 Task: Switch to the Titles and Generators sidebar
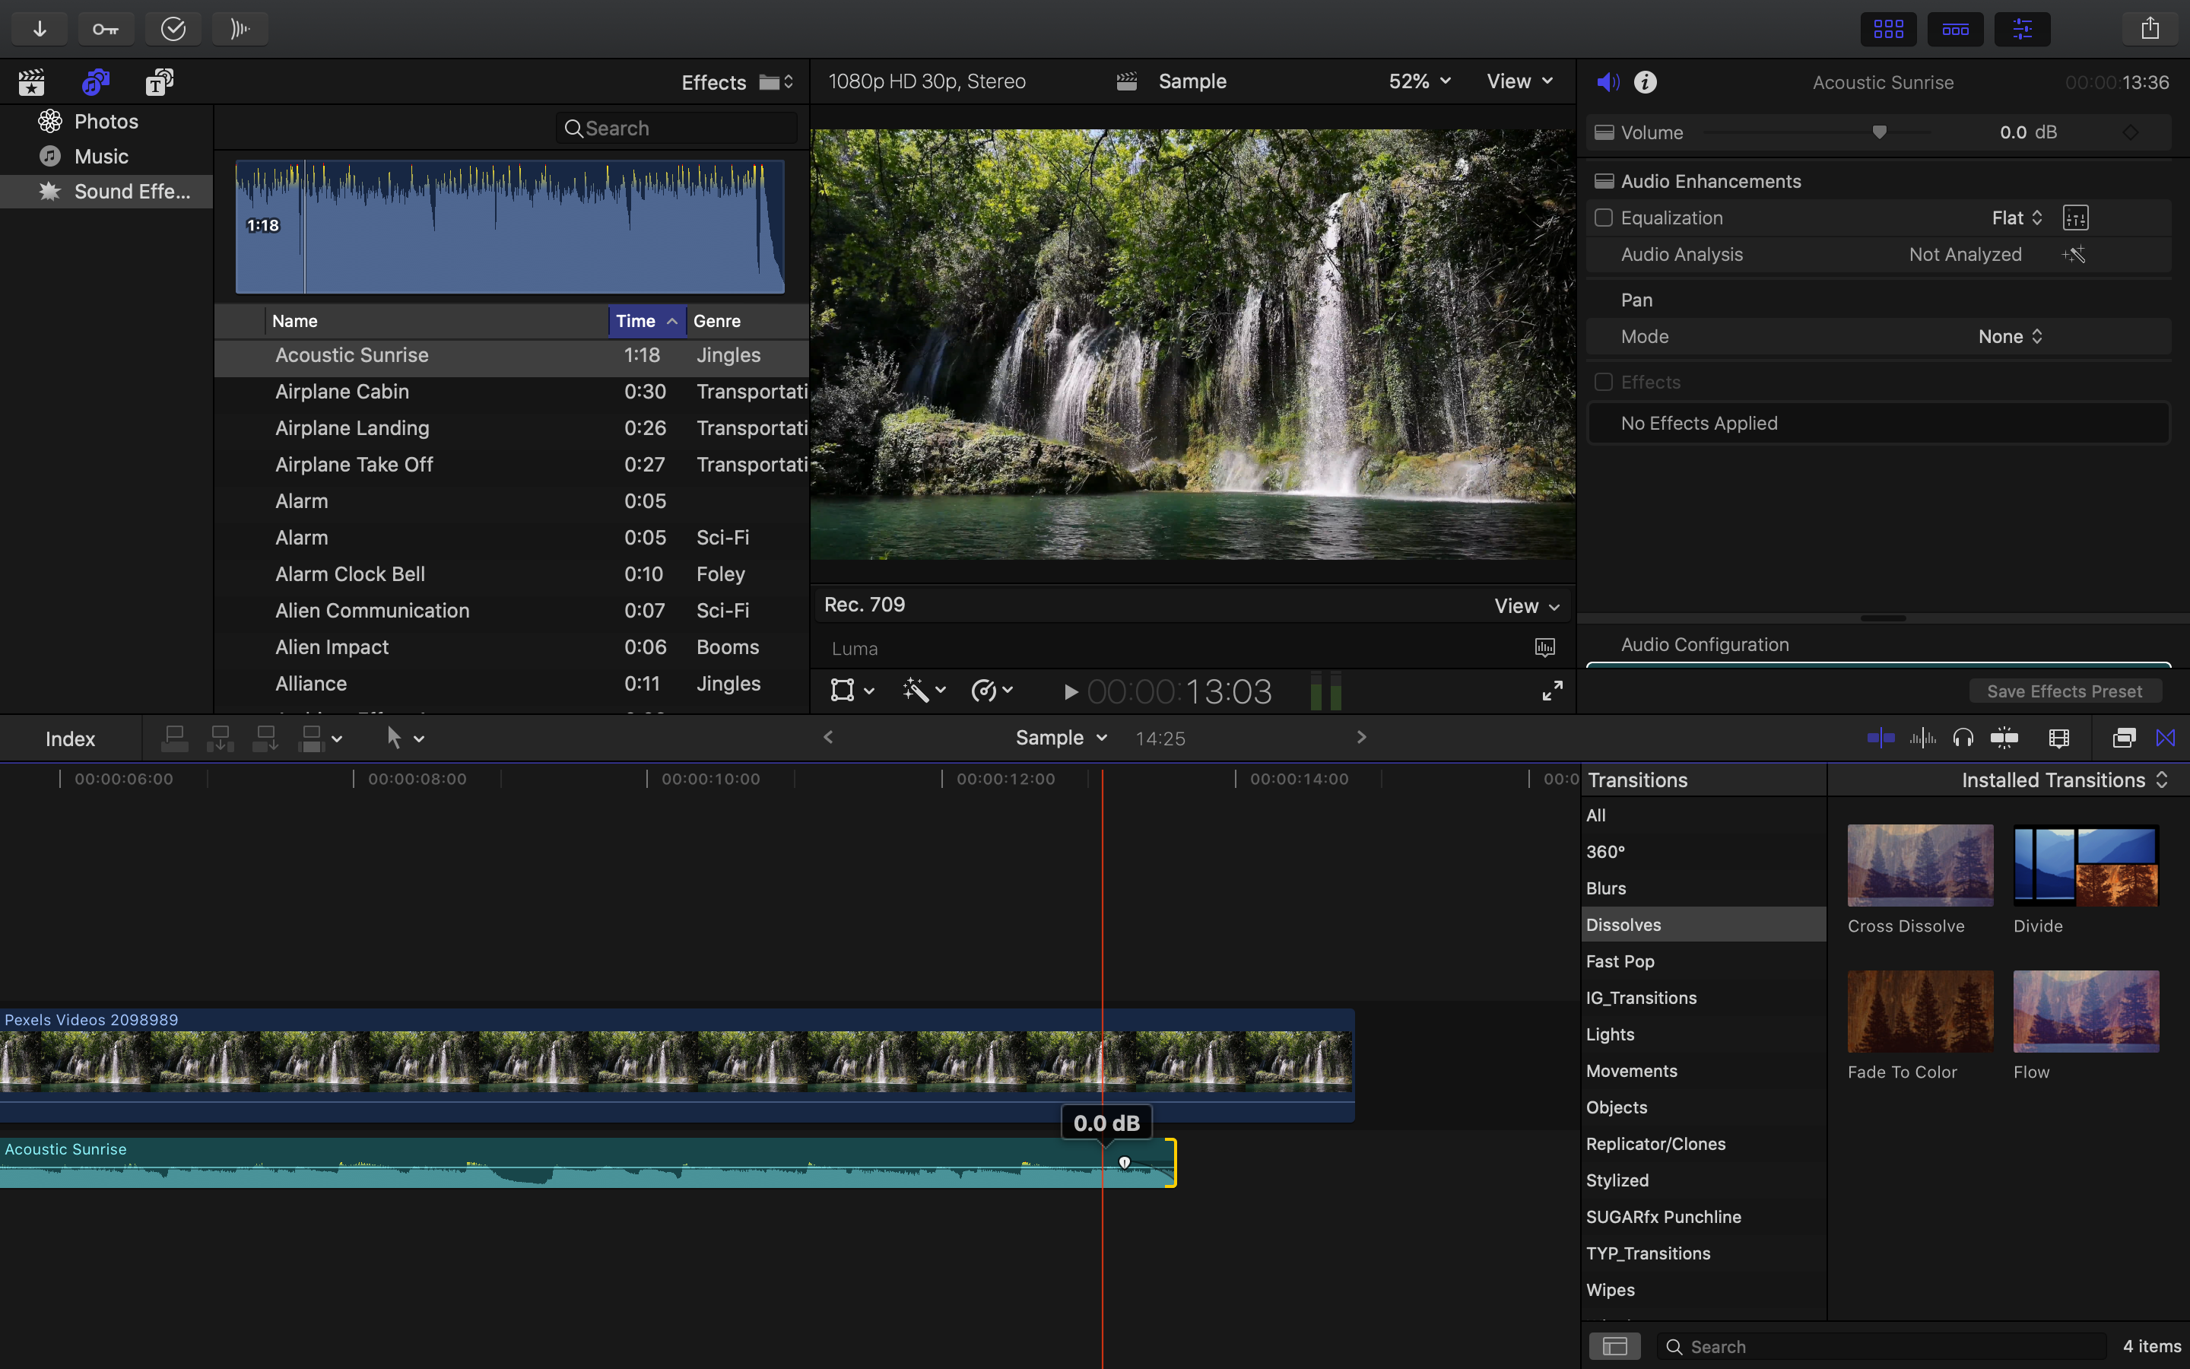tap(158, 81)
